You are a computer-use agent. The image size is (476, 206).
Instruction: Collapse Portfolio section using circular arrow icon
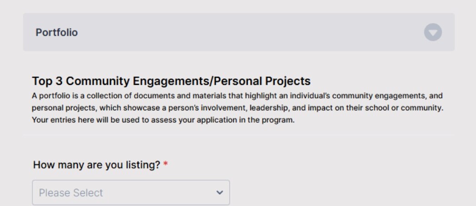(433, 32)
